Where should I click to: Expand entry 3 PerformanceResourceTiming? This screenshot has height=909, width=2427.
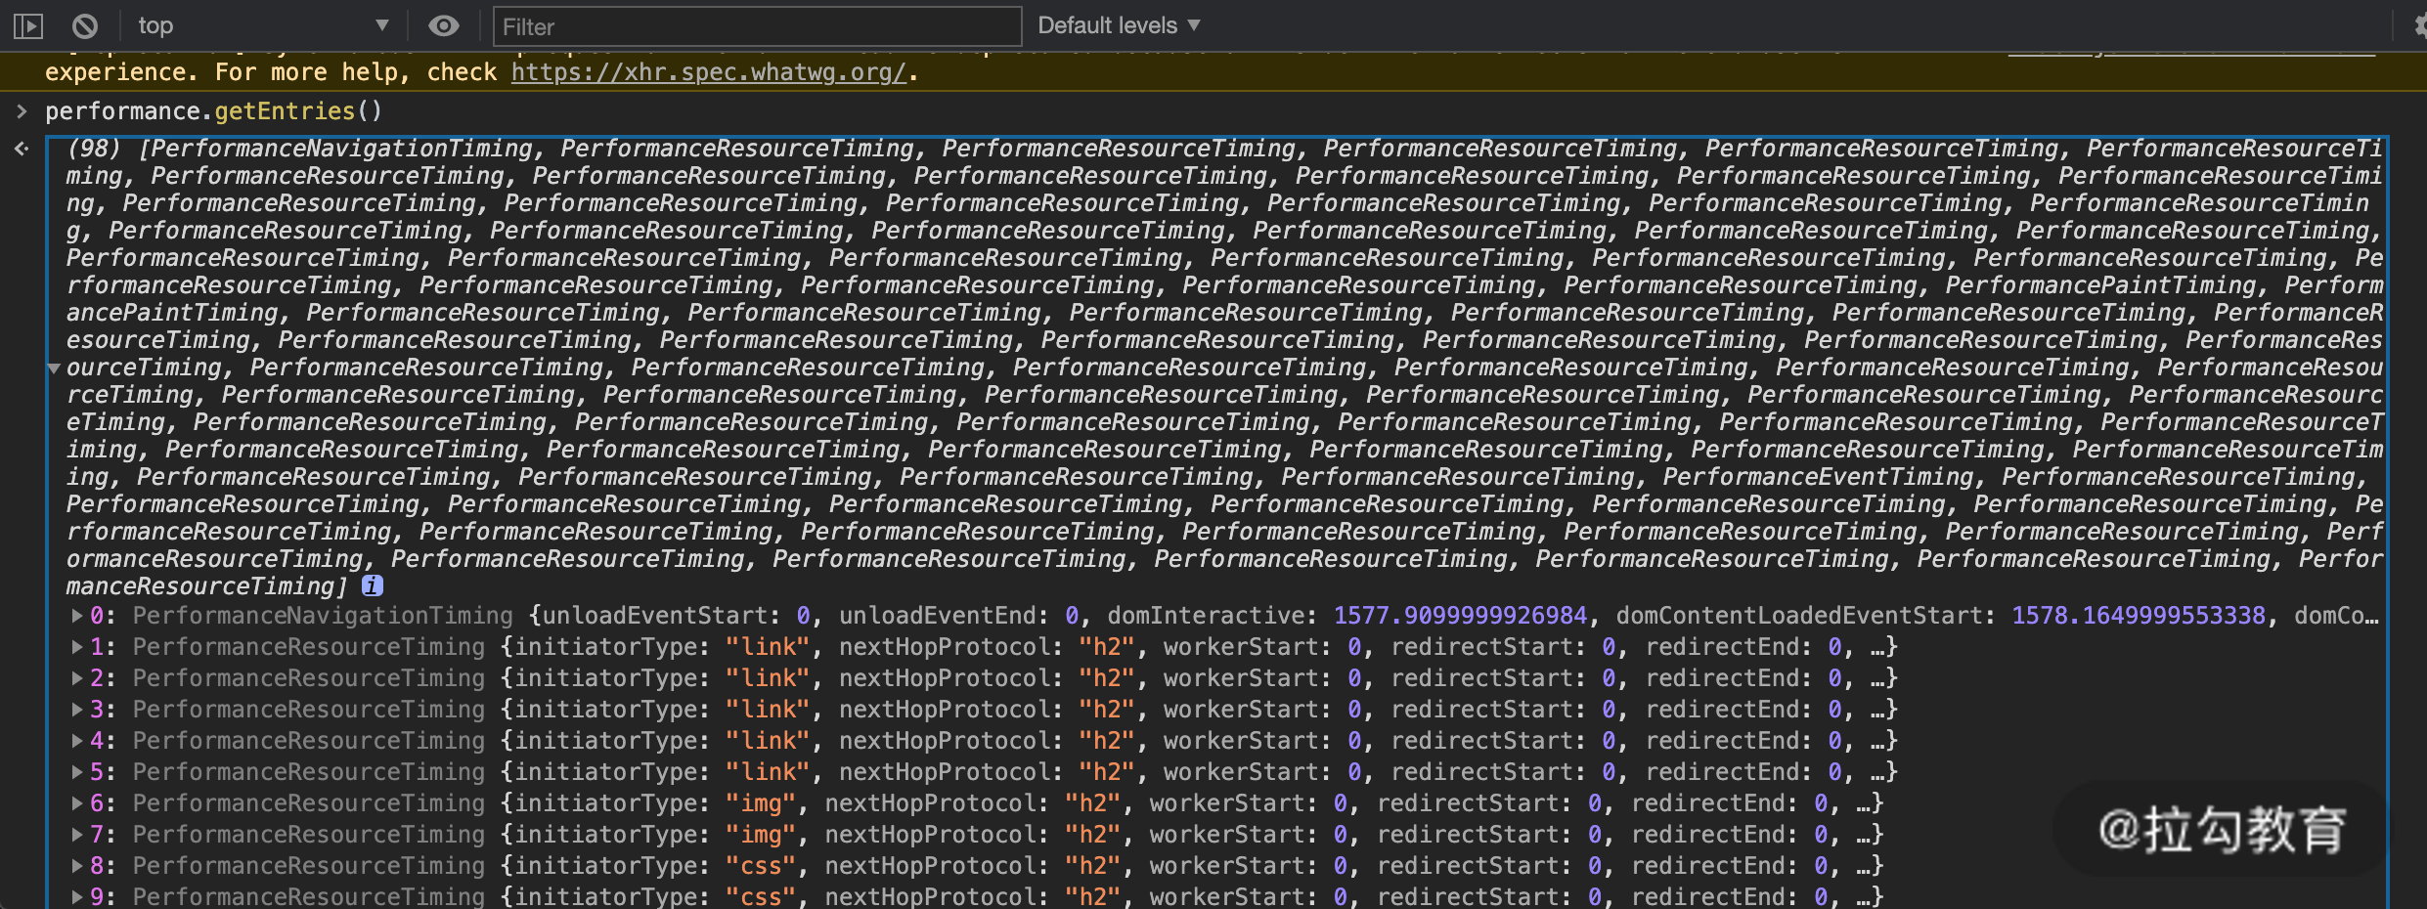click(x=77, y=710)
